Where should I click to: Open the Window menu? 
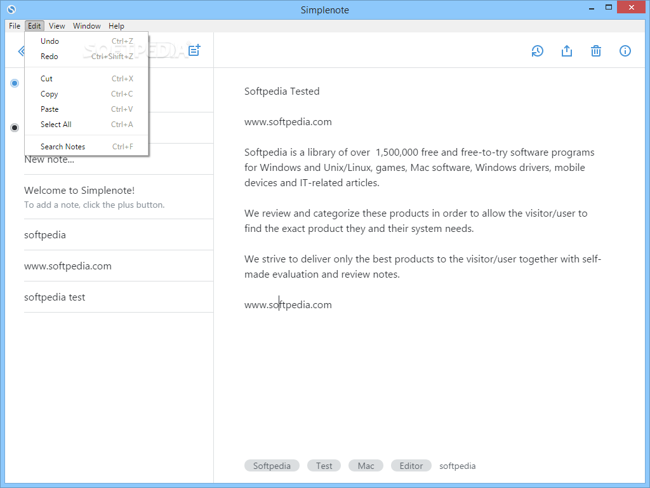86,25
